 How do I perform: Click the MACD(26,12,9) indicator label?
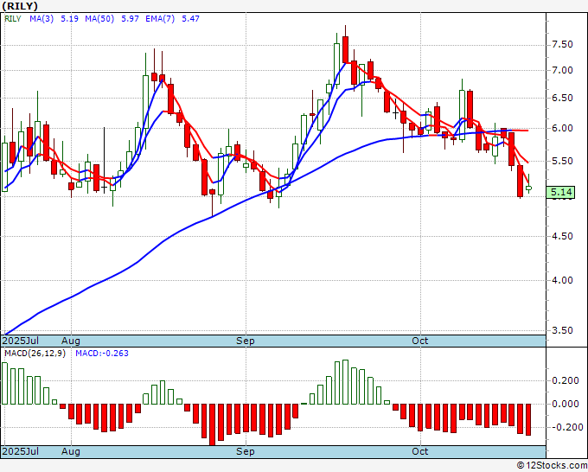point(35,354)
